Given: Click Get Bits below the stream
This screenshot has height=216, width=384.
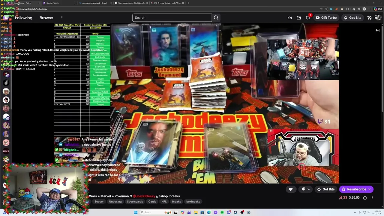Looking at the screenshot, I should [x=325, y=189].
